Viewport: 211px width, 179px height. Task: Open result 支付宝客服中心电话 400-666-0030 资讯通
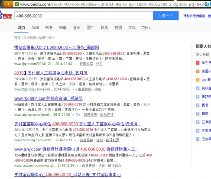[x=78, y=124]
